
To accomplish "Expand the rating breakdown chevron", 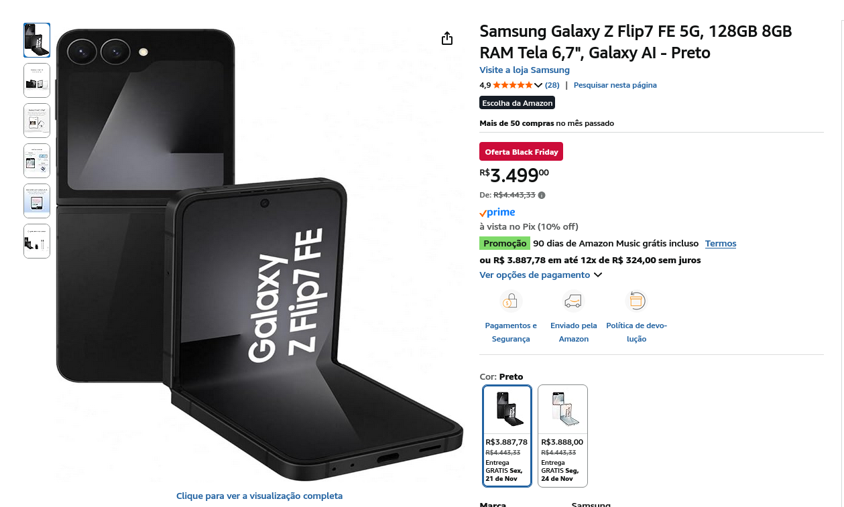I will click(x=538, y=85).
